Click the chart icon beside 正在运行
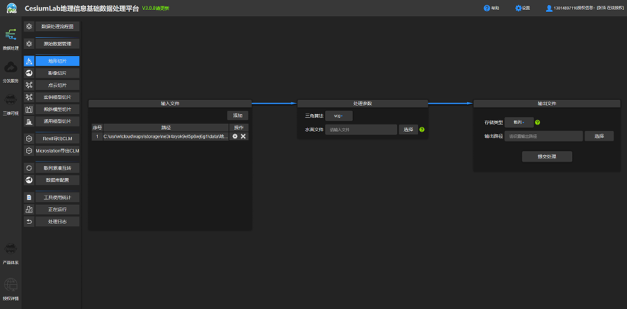The image size is (627, 309). tap(29, 210)
